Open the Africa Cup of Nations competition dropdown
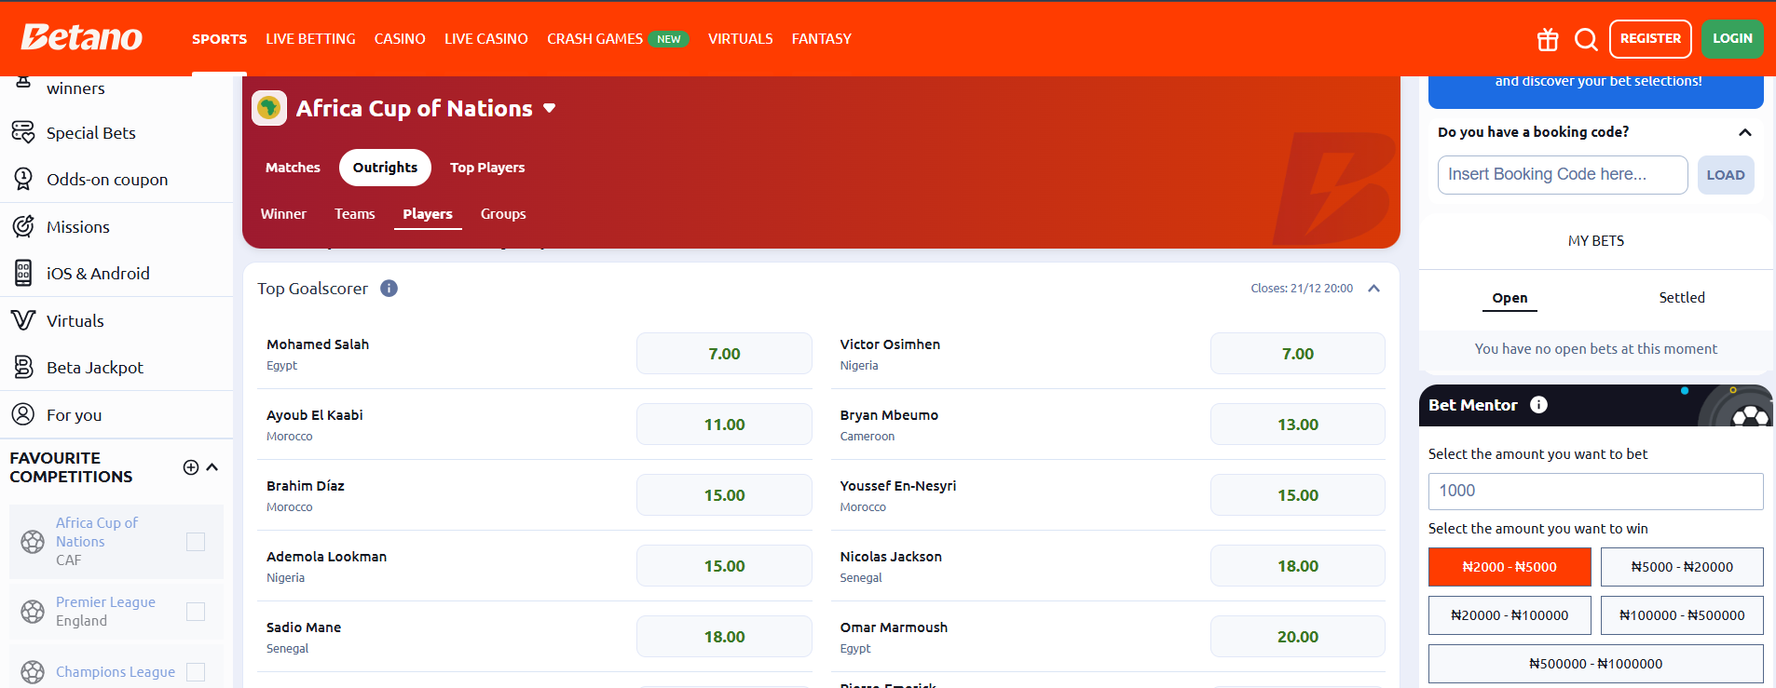1776x688 pixels. coord(550,108)
